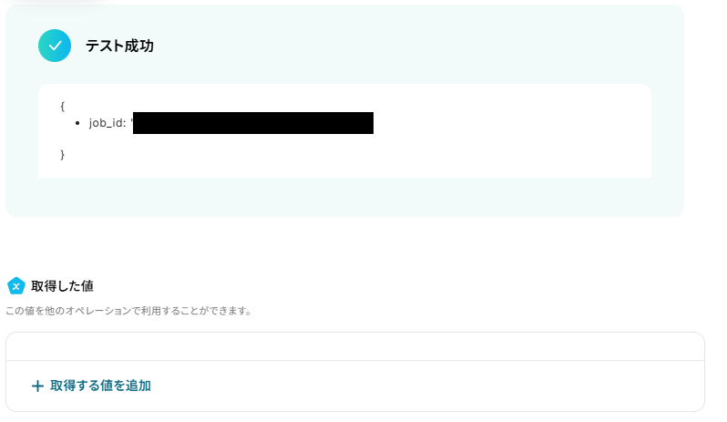The image size is (727, 422).
Task: Click the closing curly brace in result
Action: point(62,154)
